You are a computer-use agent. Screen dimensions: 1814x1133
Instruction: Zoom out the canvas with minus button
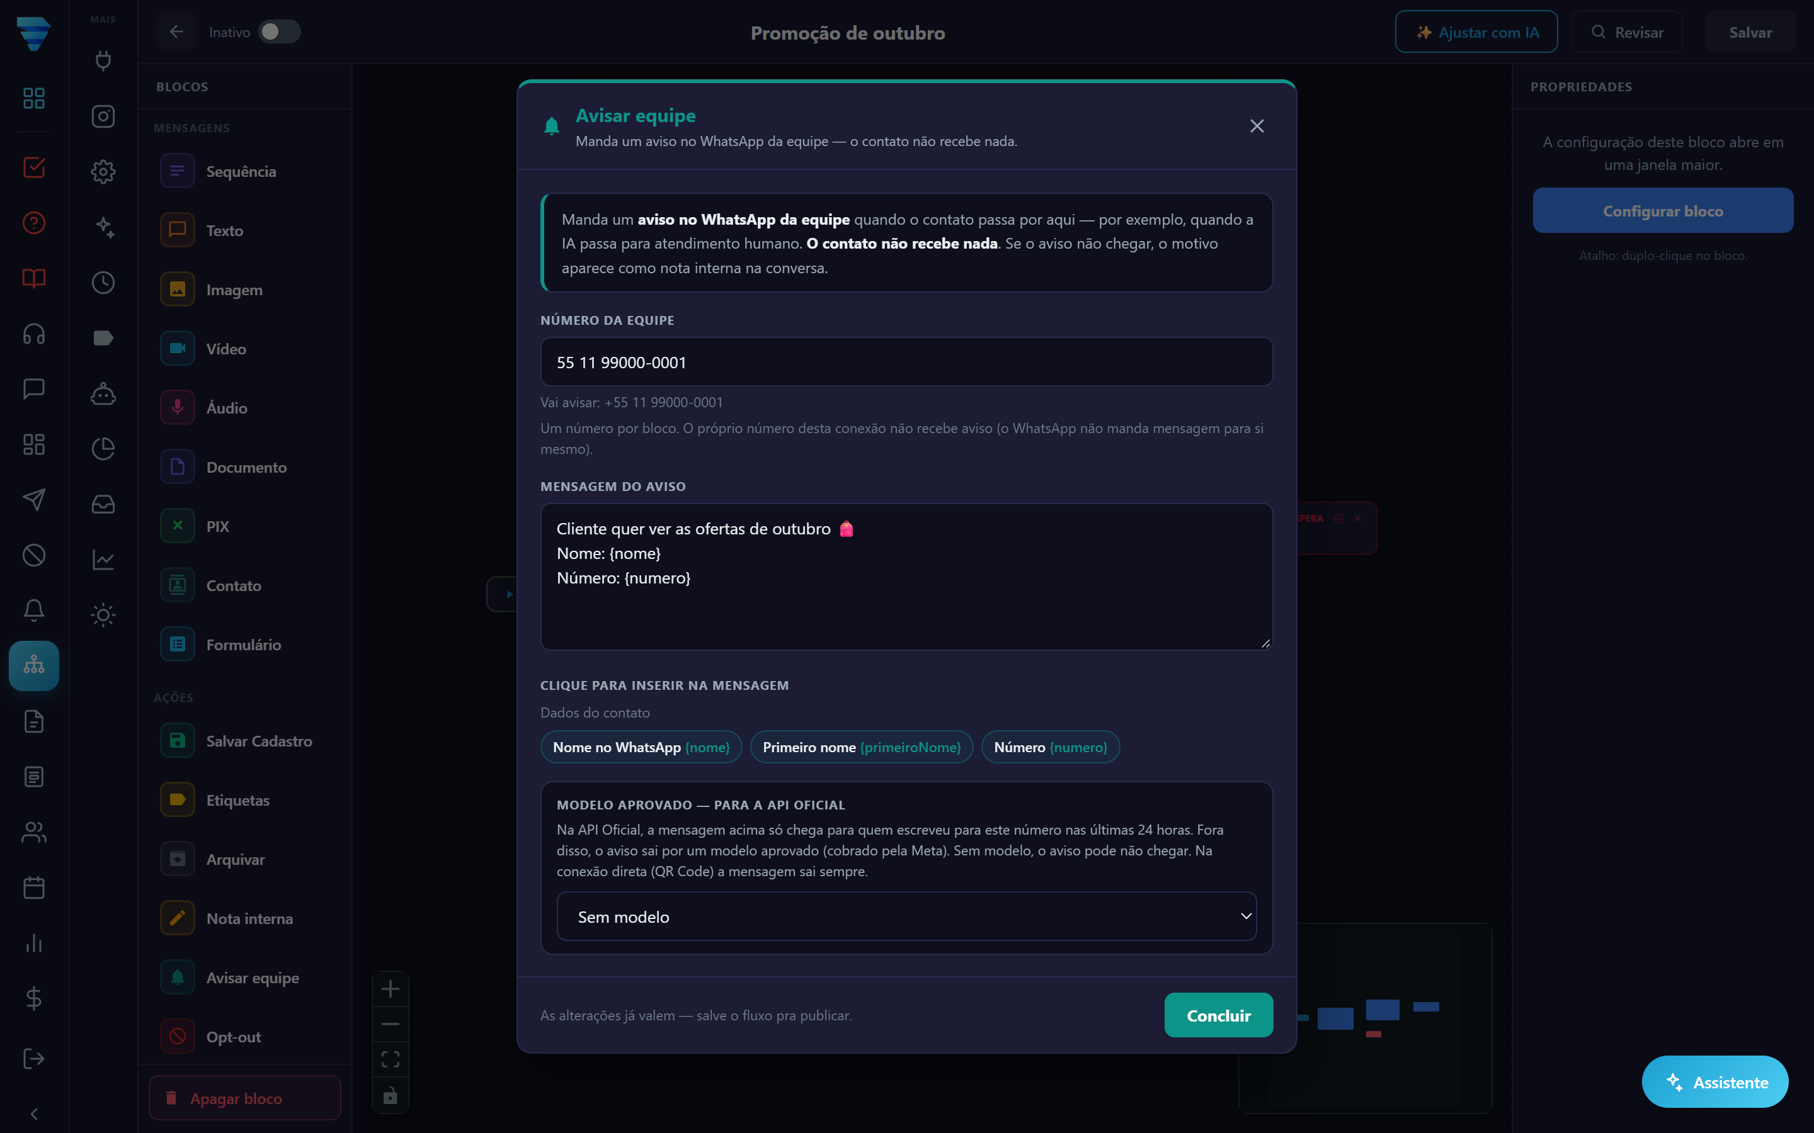click(391, 1023)
